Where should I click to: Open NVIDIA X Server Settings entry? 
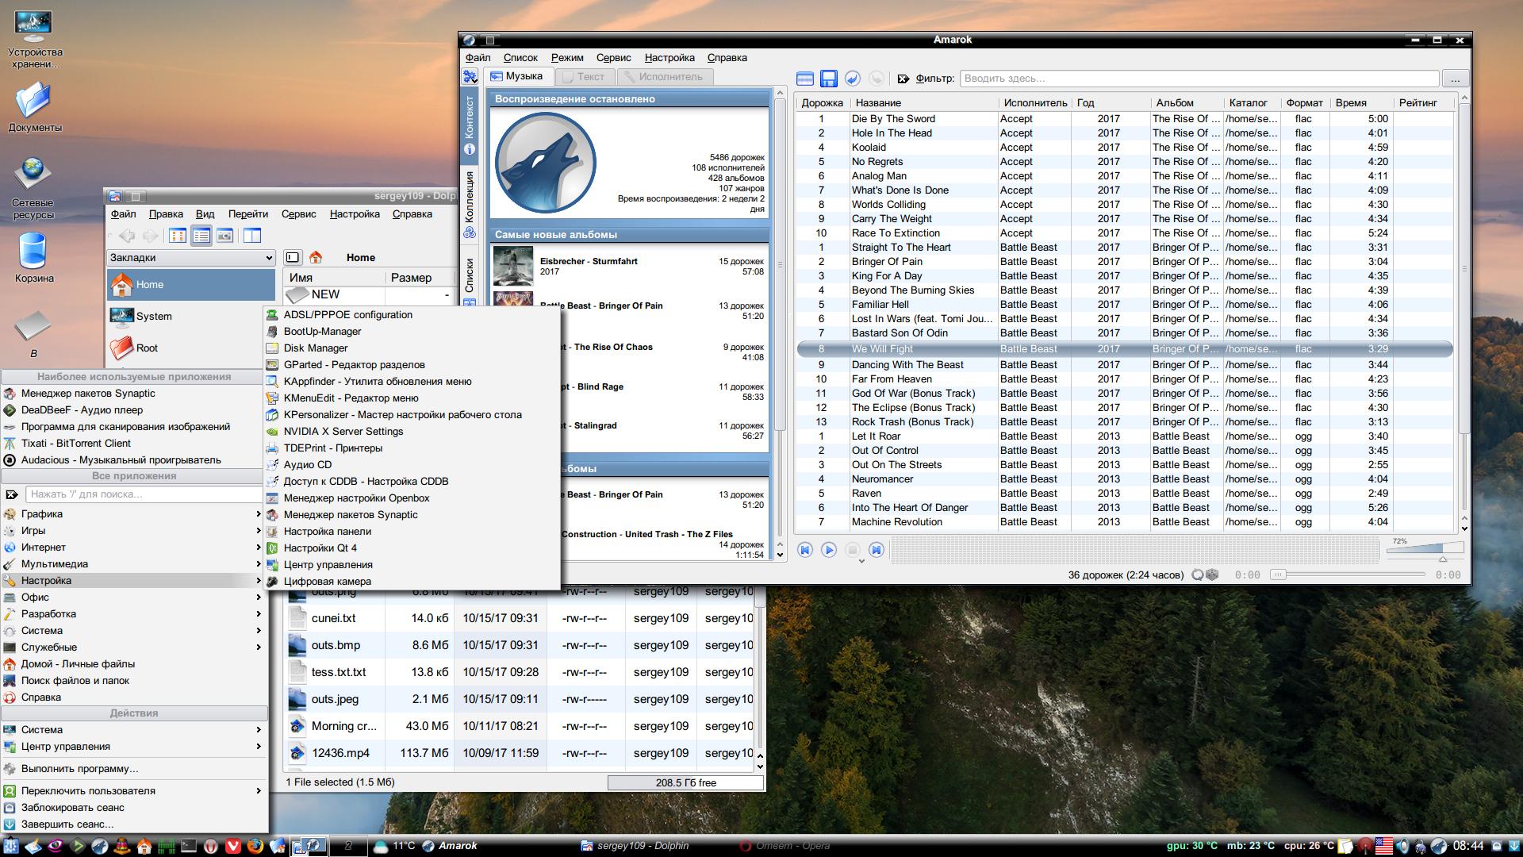pos(412,431)
